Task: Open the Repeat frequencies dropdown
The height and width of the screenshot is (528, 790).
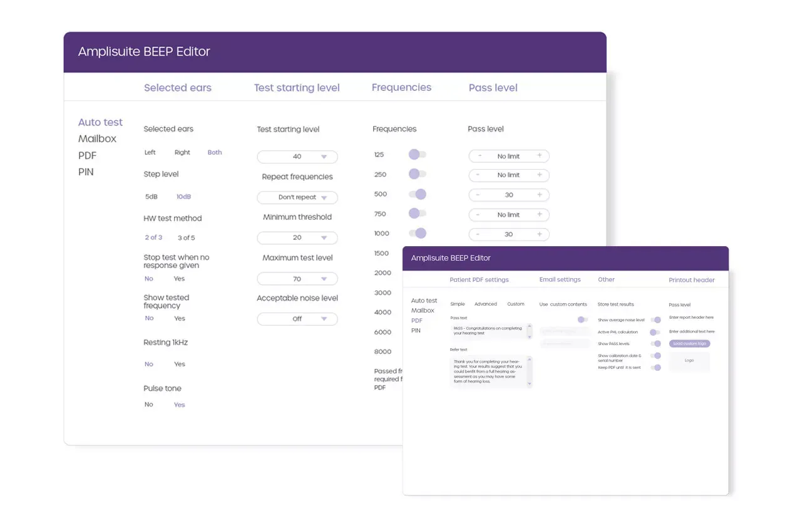Action: point(297,197)
